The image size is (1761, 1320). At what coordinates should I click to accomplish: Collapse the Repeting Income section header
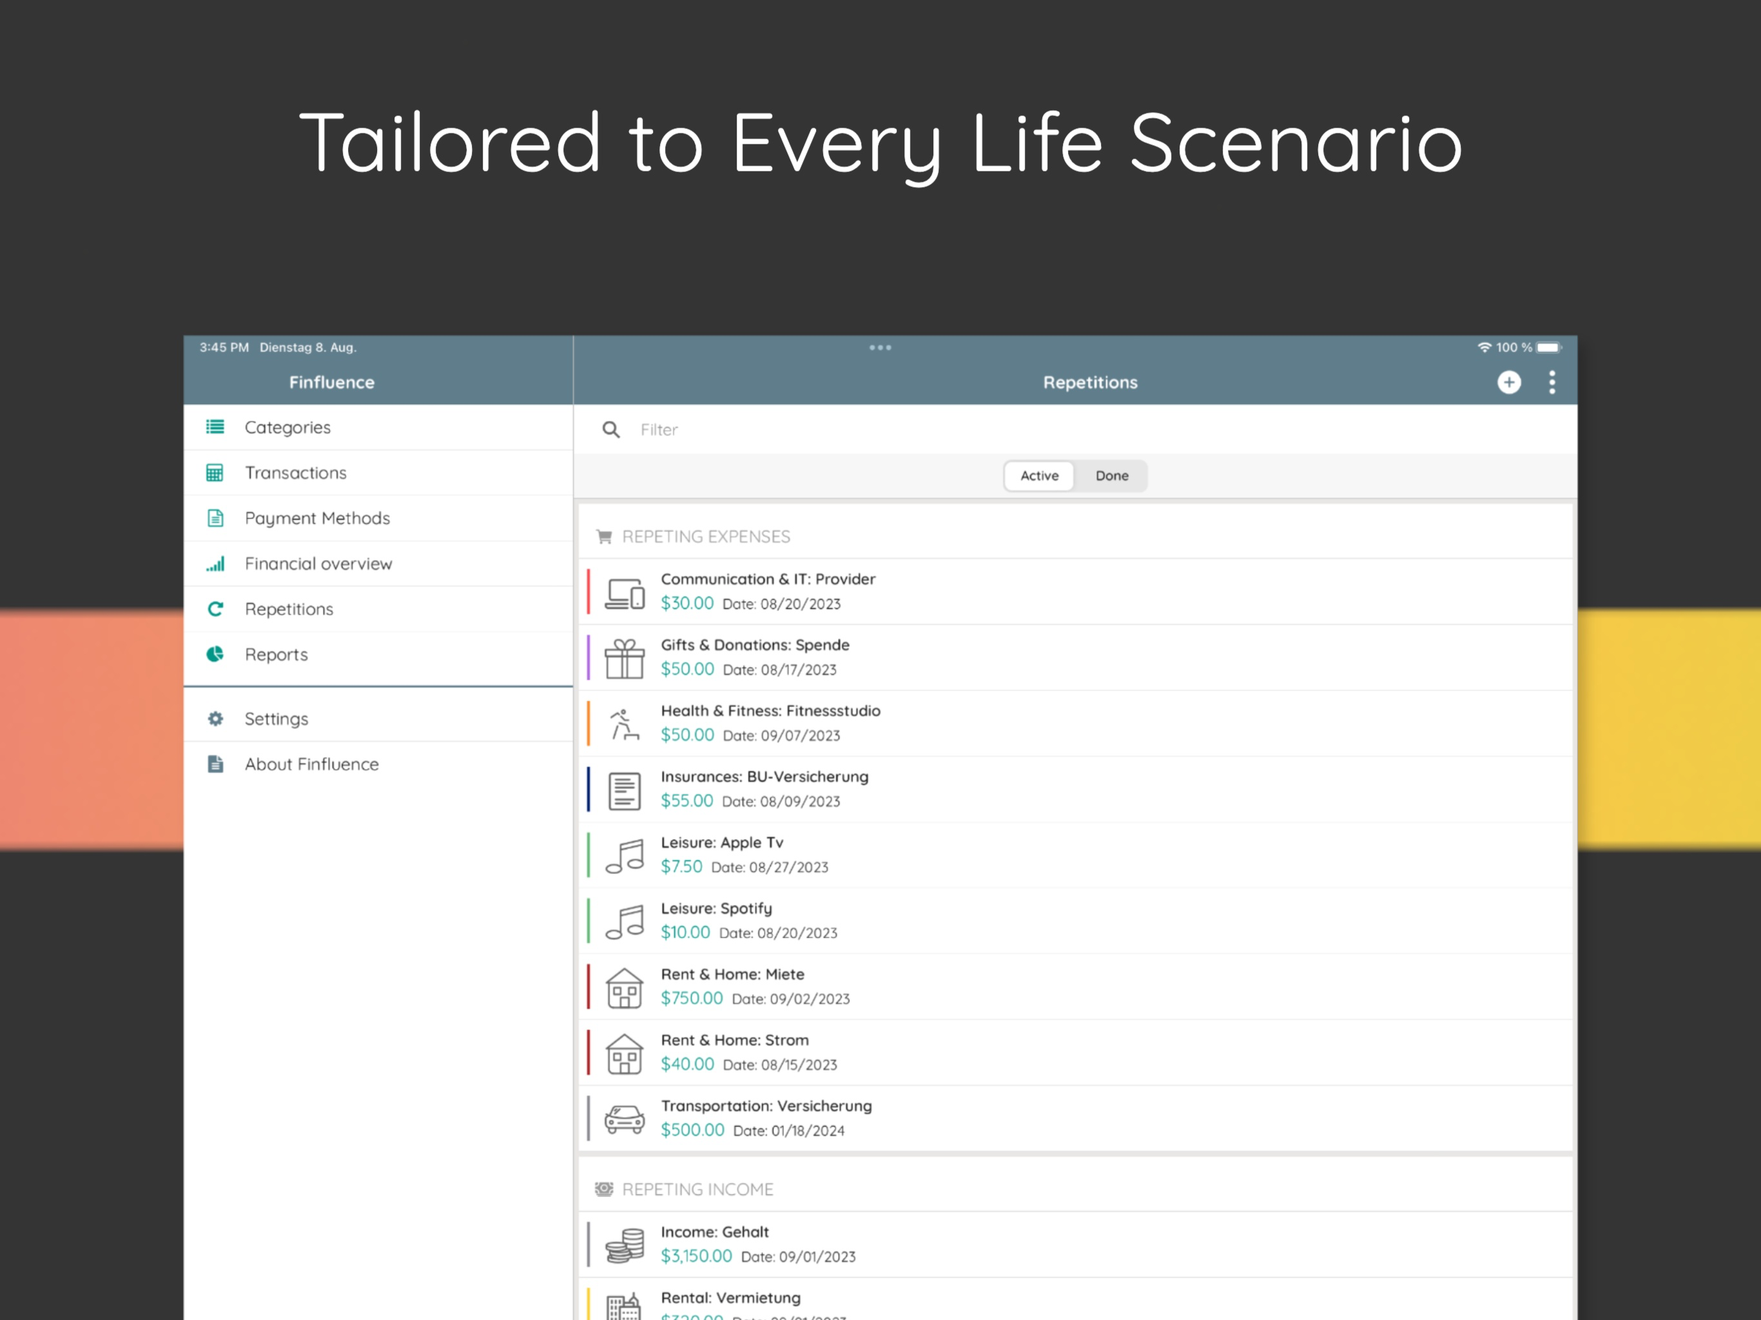(1076, 1189)
